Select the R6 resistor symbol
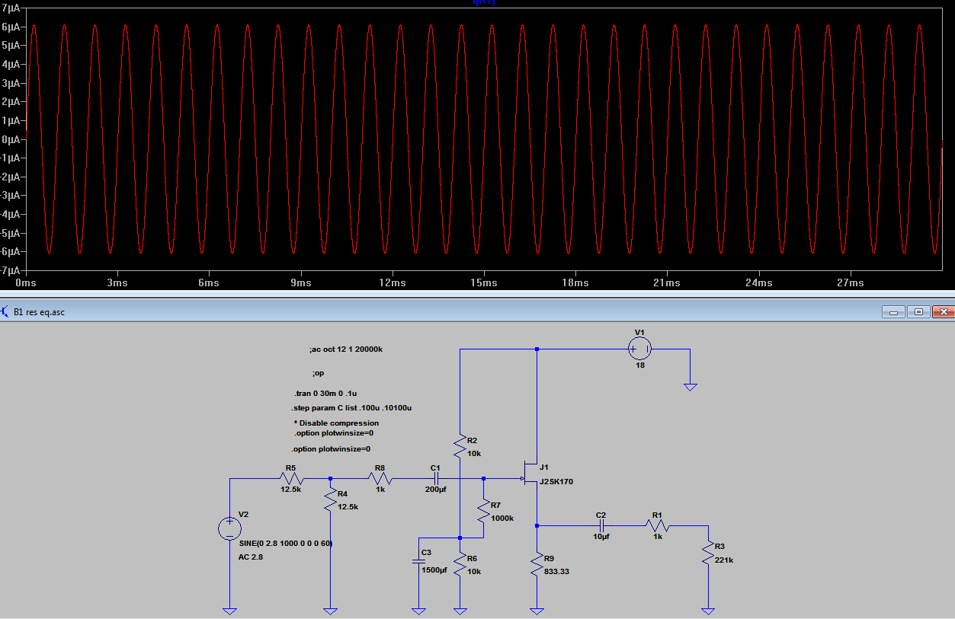955x619 pixels. [x=460, y=564]
